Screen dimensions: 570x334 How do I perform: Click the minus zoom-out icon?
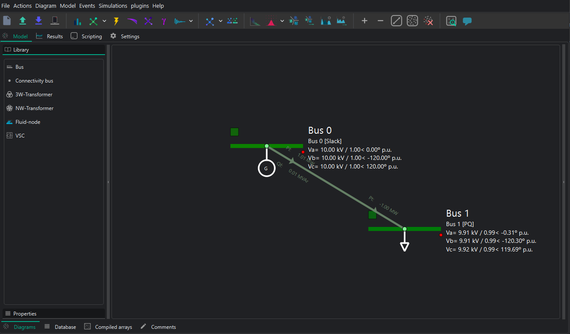pyautogui.click(x=380, y=21)
